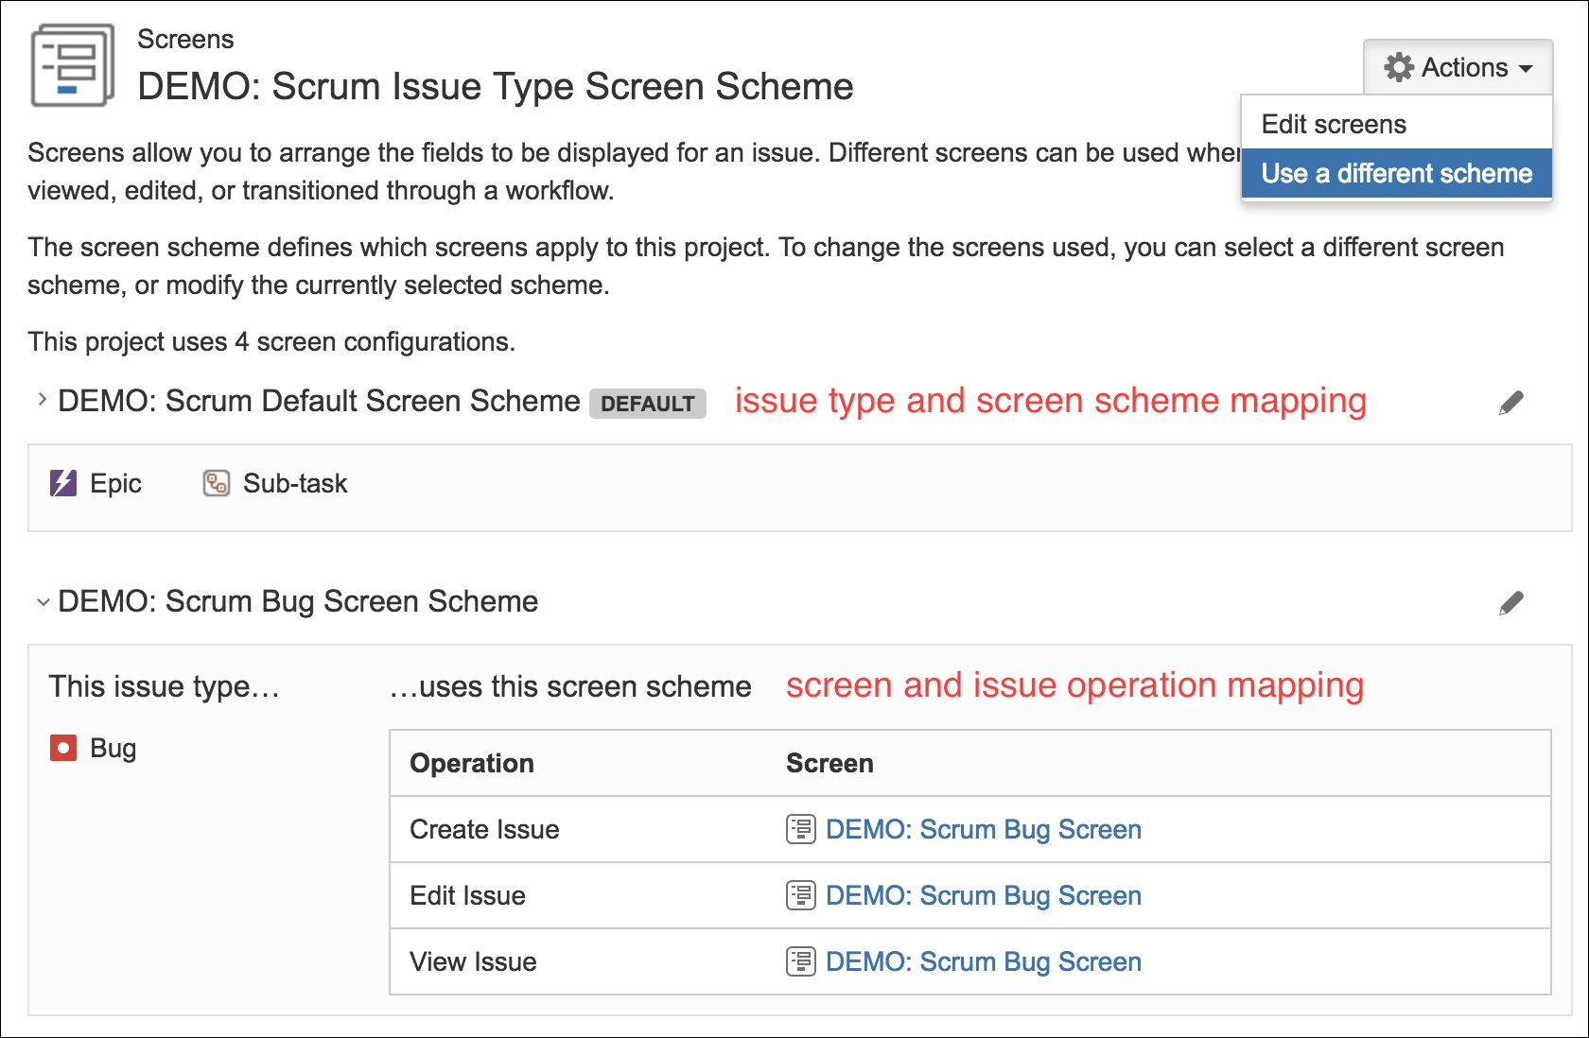The height and width of the screenshot is (1038, 1589).
Task: Click the DEMO: Scrum Bug Screen Scheme title
Action: pyautogui.click(x=298, y=601)
